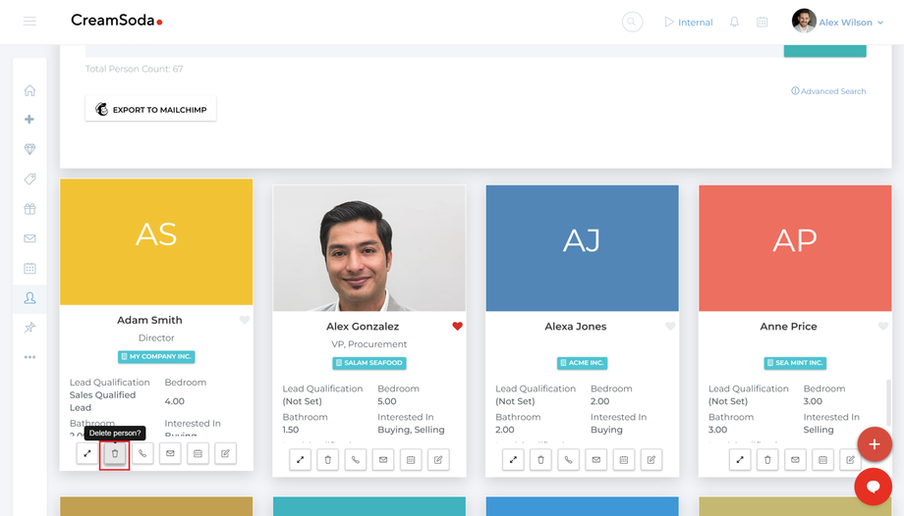The height and width of the screenshot is (516, 904).
Task: Favorite Alexa Jones with heart icon
Action: 670,327
